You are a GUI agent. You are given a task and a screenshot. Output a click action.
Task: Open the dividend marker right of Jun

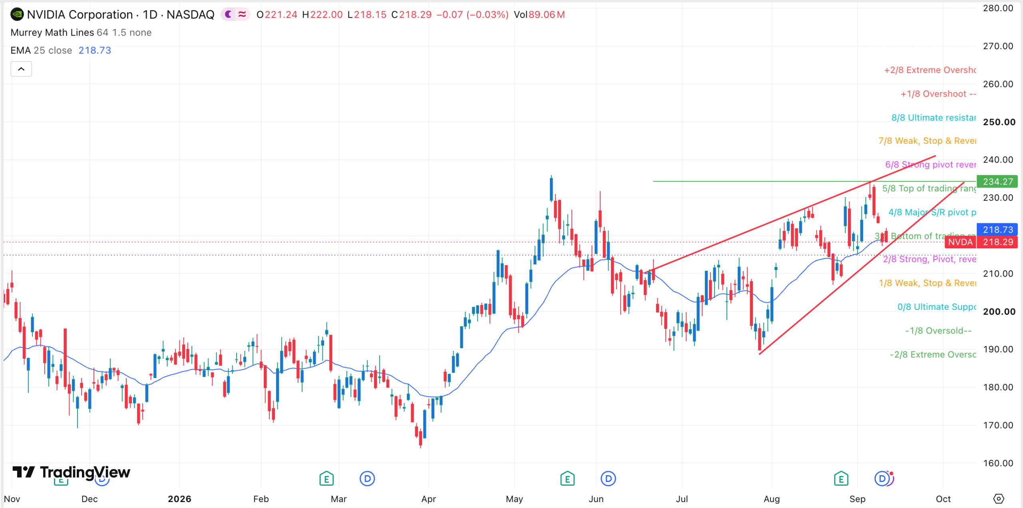(608, 478)
